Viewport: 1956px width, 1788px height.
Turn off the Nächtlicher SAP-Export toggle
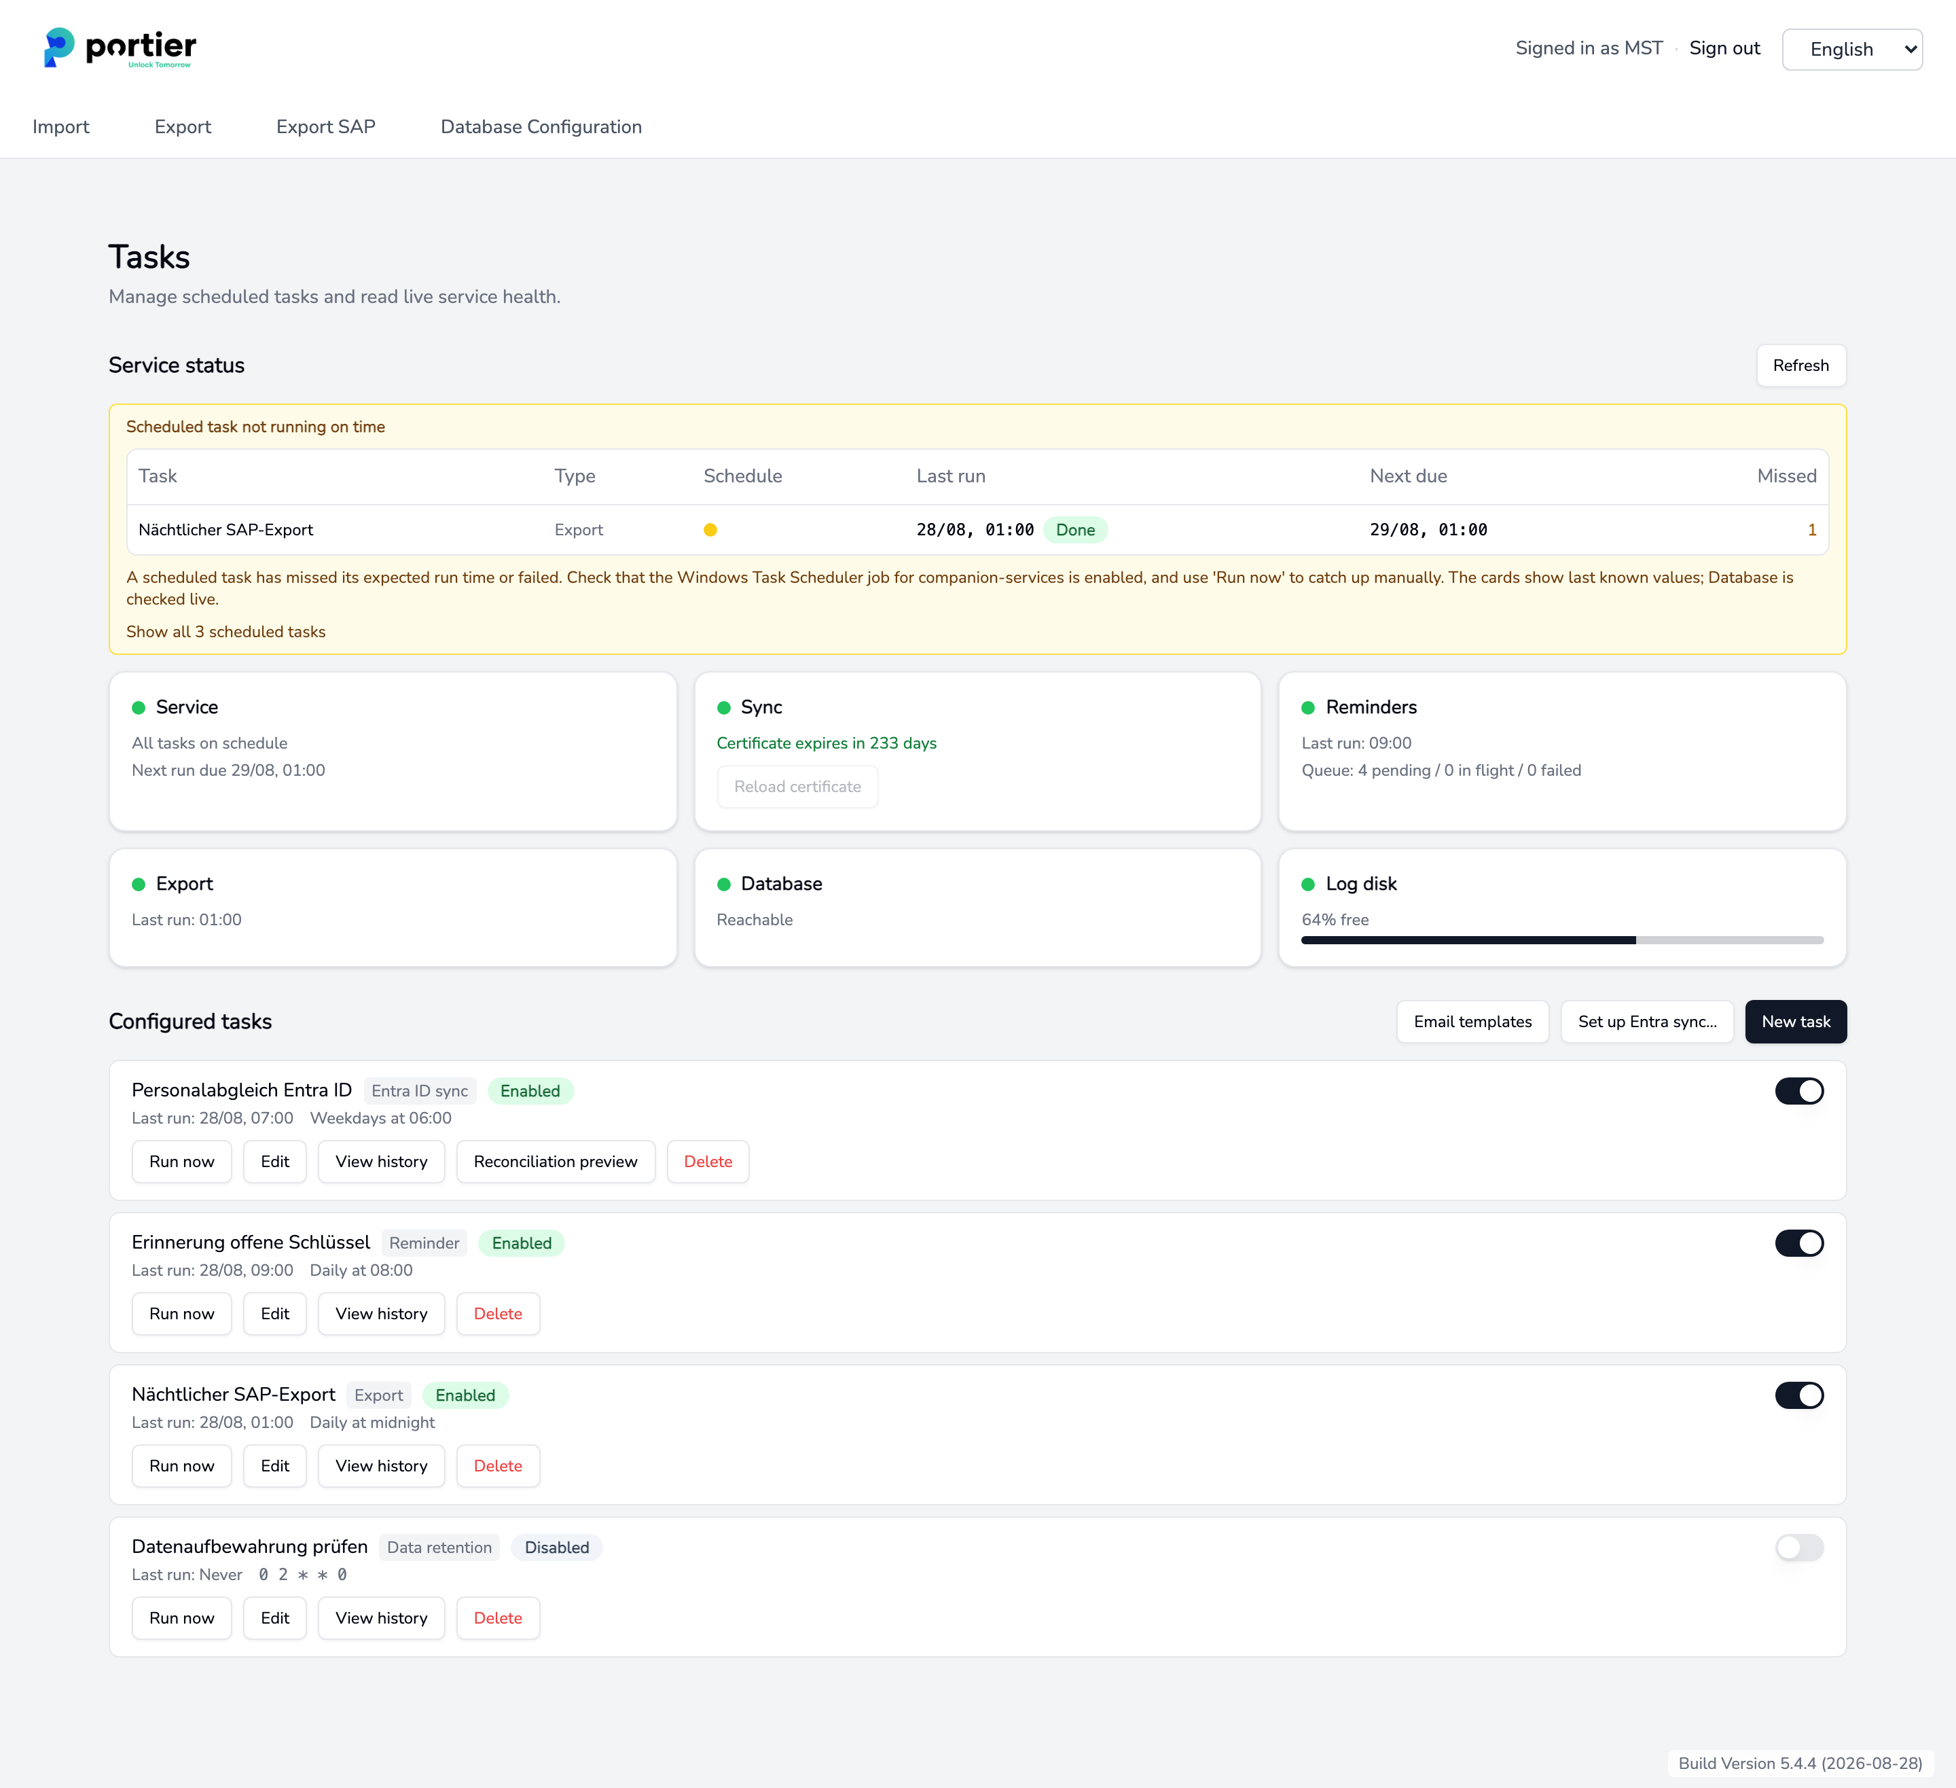[x=1799, y=1396]
